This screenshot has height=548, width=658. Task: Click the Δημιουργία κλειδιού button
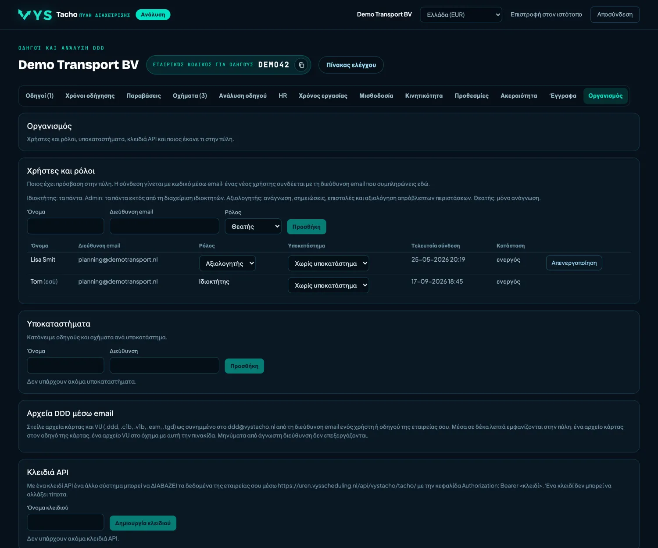[x=143, y=523]
